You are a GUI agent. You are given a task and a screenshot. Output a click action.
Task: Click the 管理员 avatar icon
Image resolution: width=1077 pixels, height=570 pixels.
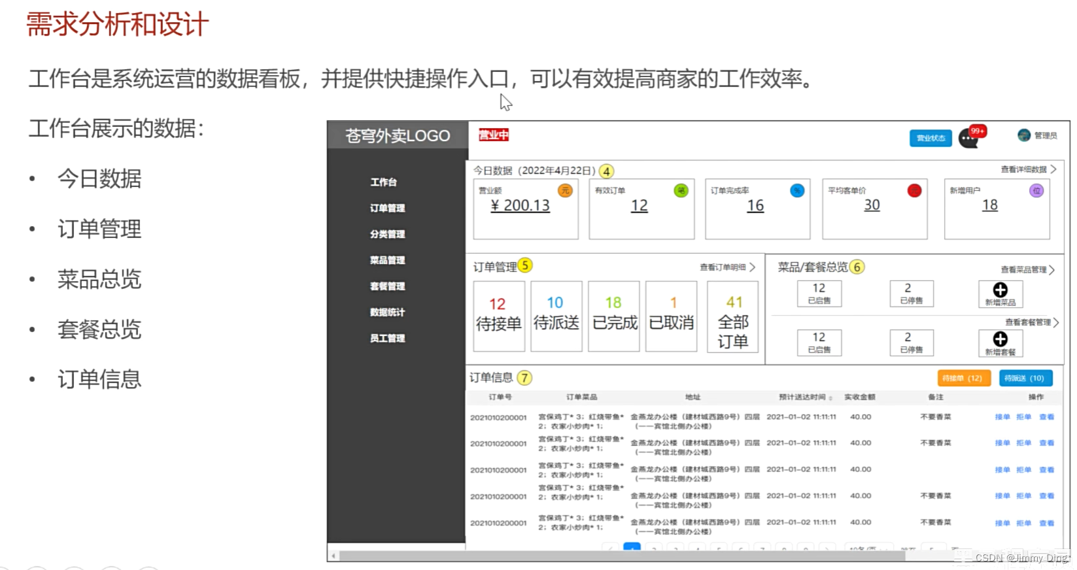1024,135
